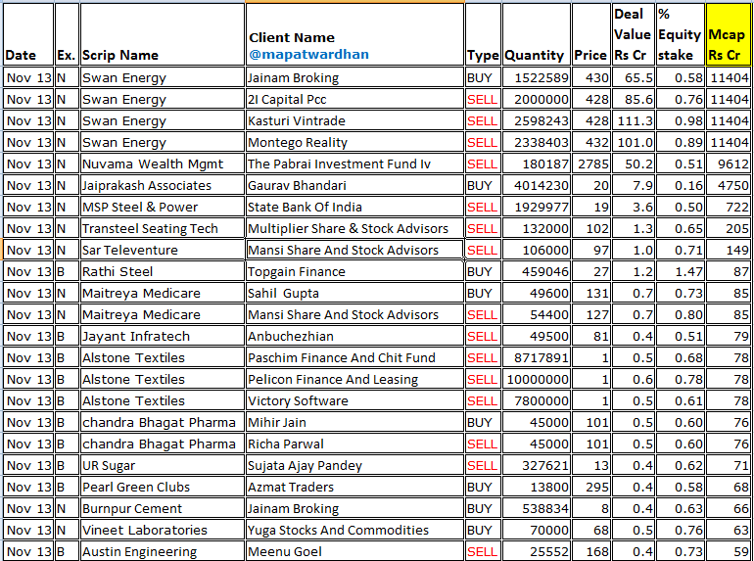Image resolution: width=754 pixels, height=561 pixels.
Task: Click the 'Azmat Traders' client cell
Action: (x=354, y=488)
